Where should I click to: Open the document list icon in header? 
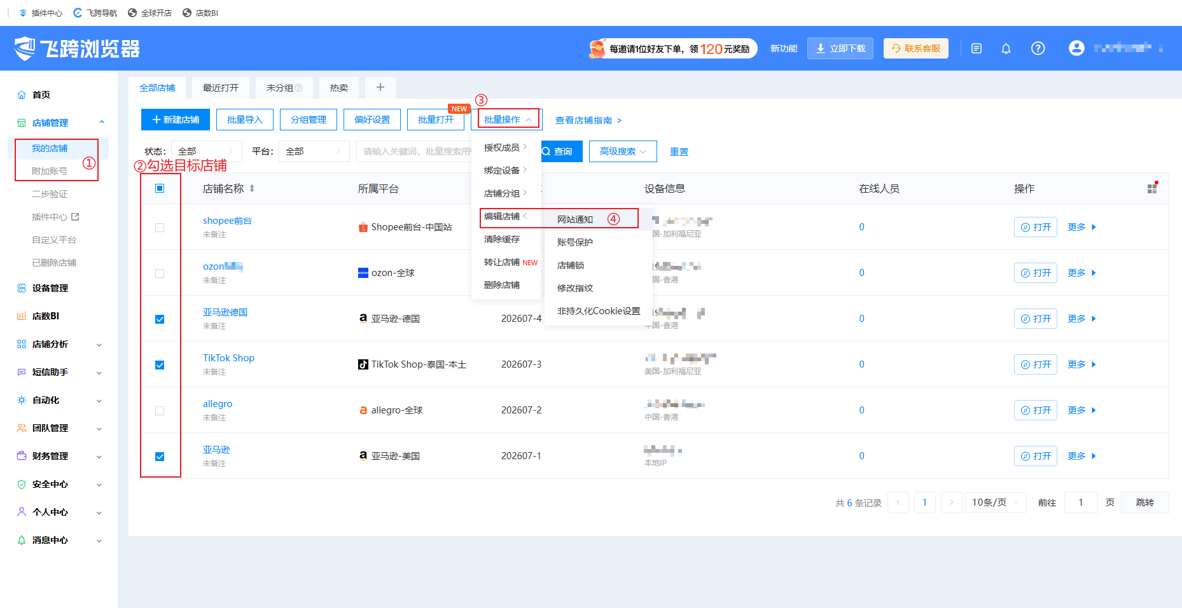[x=977, y=48]
